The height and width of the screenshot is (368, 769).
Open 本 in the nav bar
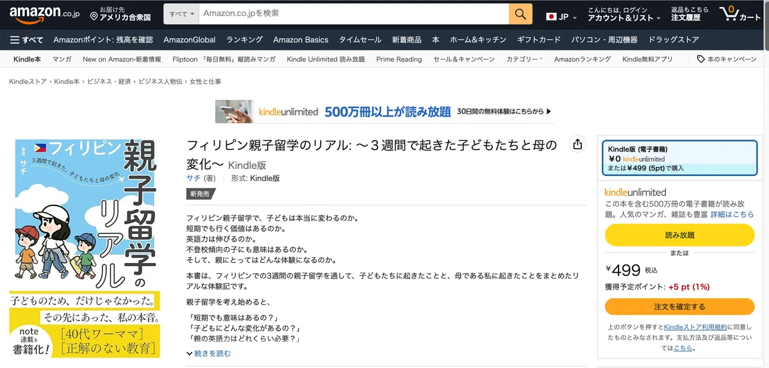click(436, 40)
